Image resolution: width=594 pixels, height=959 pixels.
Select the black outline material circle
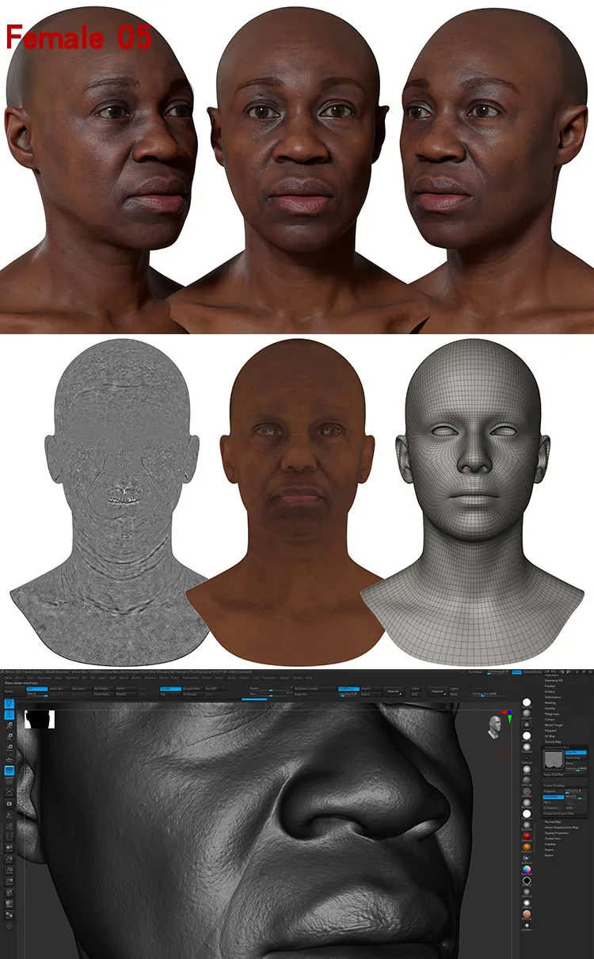point(527,881)
